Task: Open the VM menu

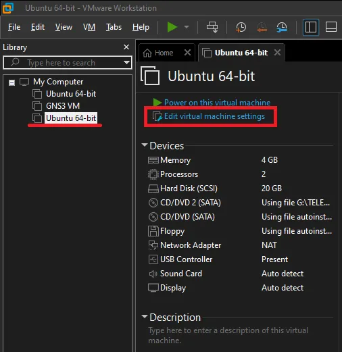Action: [89, 27]
